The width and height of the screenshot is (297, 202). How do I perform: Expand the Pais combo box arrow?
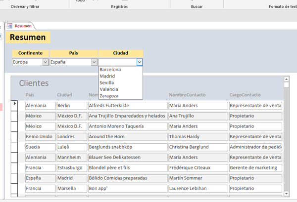pyautogui.click(x=94, y=62)
